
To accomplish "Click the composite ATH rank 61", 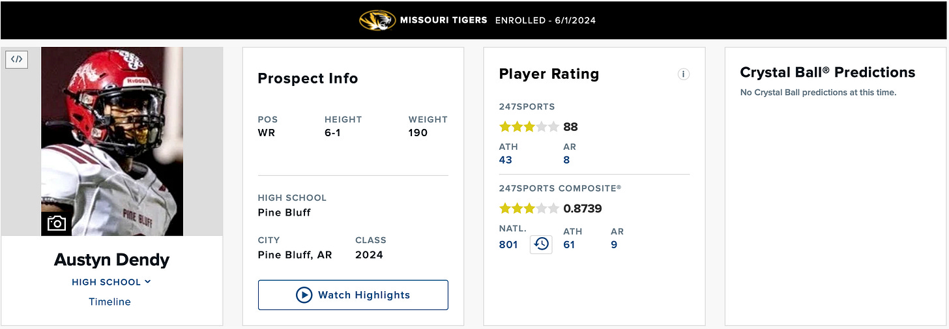I will pyautogui.click(x=569, y=245).
